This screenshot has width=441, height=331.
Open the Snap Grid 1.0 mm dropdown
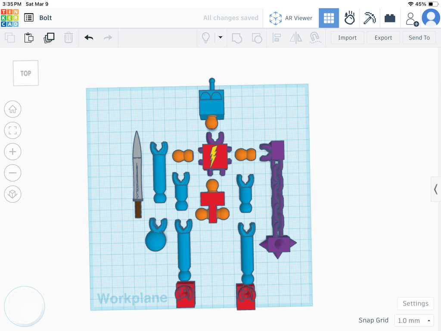414,320
